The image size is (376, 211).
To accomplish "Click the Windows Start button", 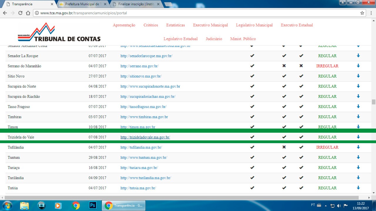I will point(7,205).
